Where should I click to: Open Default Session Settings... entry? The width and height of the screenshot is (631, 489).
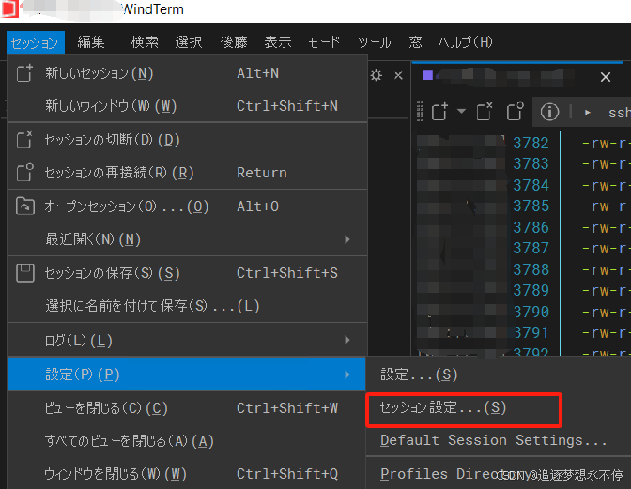click(499, 440)
